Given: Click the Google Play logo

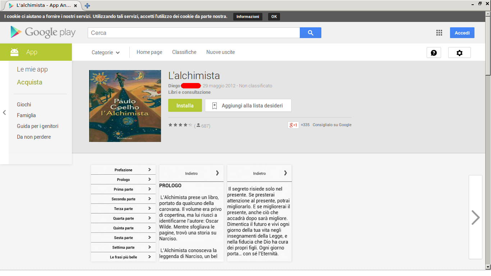Looking at the screenshot, I should [x=43, y=32].
